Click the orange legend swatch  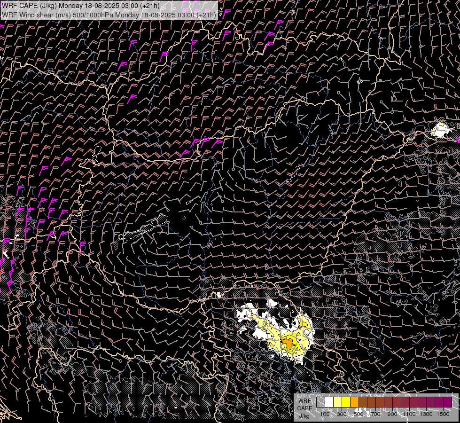(354, 402)
